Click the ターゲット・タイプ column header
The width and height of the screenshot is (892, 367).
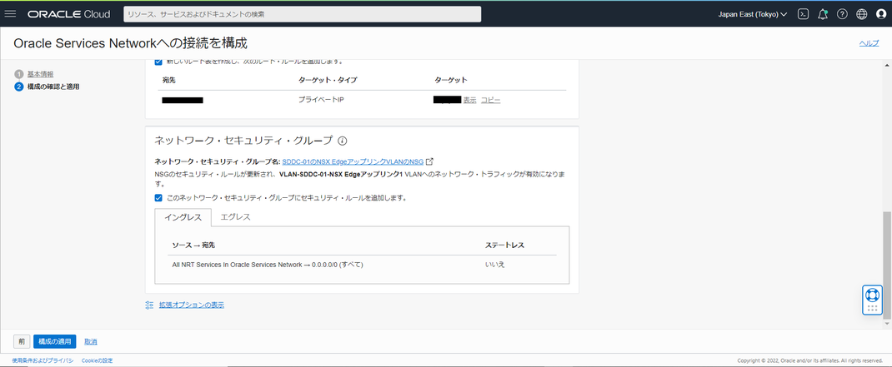click(328, 80)
